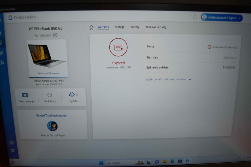This screenshot has width=251, height=167.
Task: Click the product number text 5JR23UT#ABA
Action: tap(57, 81)
